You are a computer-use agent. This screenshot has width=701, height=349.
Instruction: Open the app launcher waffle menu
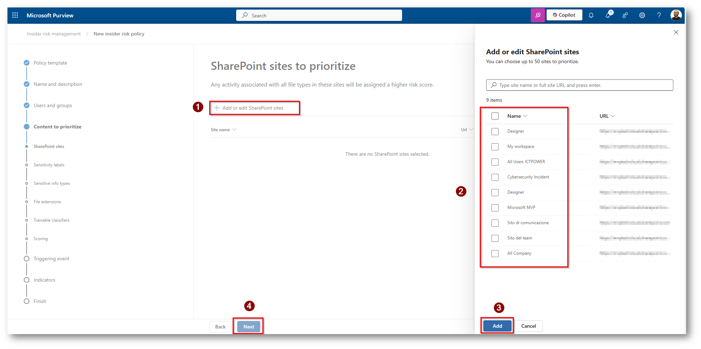coord(15,15)
